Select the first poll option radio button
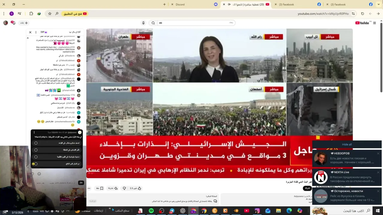This screenshot has width=383, height=215. click(36, 143)
